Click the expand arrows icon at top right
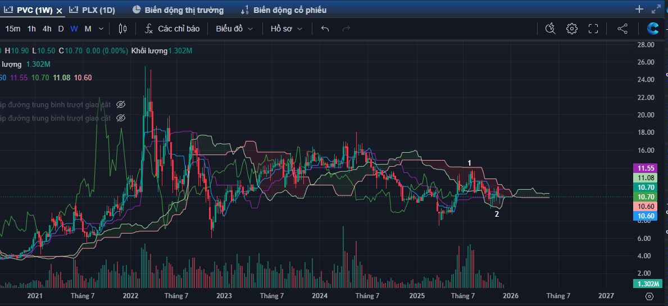668x306 pixels. [x=656, y=9]
